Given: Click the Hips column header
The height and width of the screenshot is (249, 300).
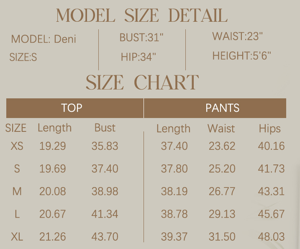Looking at the screenshot, I should pyautogui.click(x=269, y=128).
